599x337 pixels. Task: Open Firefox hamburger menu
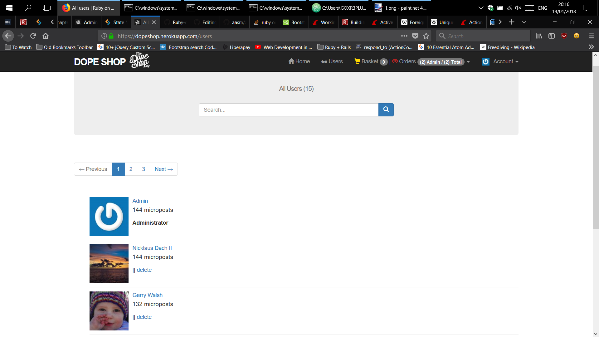click(591, 36)
